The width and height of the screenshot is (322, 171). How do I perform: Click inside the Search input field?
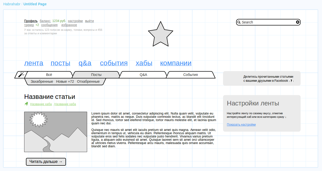pos(264,22)
